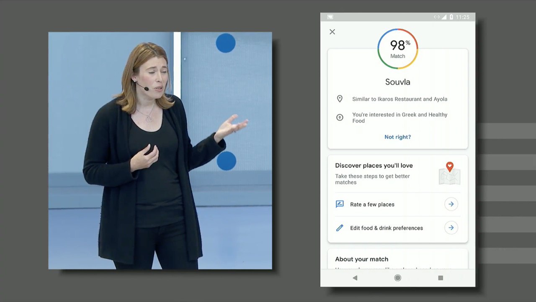
Task: Click the screen cast icon in the status bar
Action: (x=330, y=17)
